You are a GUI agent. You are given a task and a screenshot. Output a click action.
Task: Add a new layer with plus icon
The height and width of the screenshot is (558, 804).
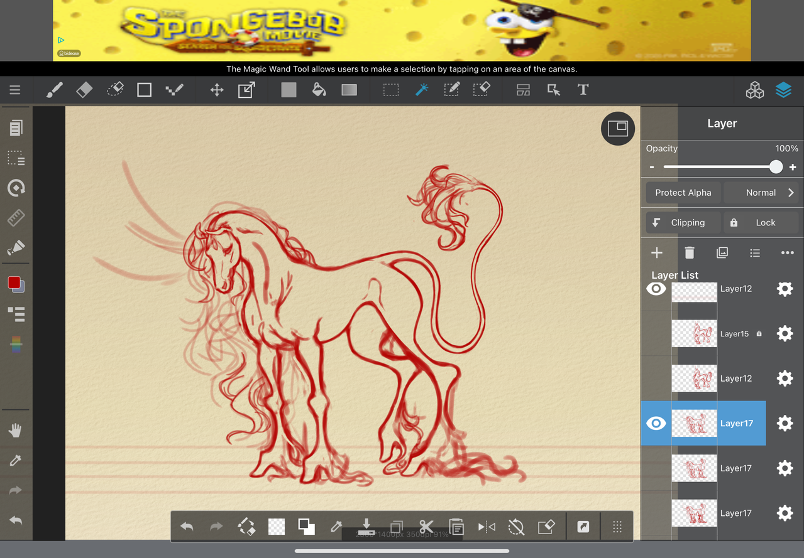click(x=657, y=252)
